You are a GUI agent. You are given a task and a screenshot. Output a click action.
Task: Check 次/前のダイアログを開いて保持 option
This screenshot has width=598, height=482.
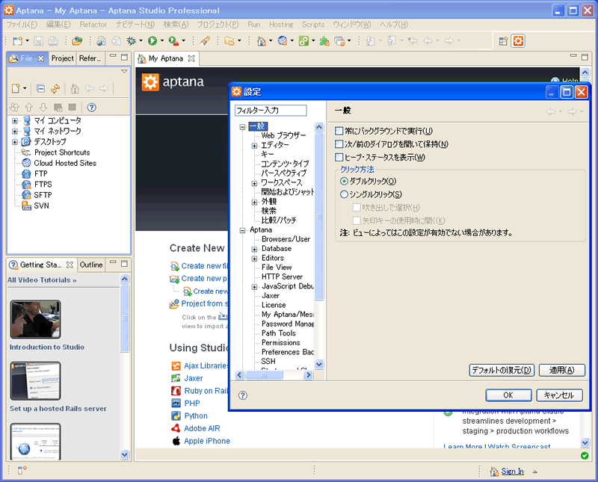(x=339, y=144)
